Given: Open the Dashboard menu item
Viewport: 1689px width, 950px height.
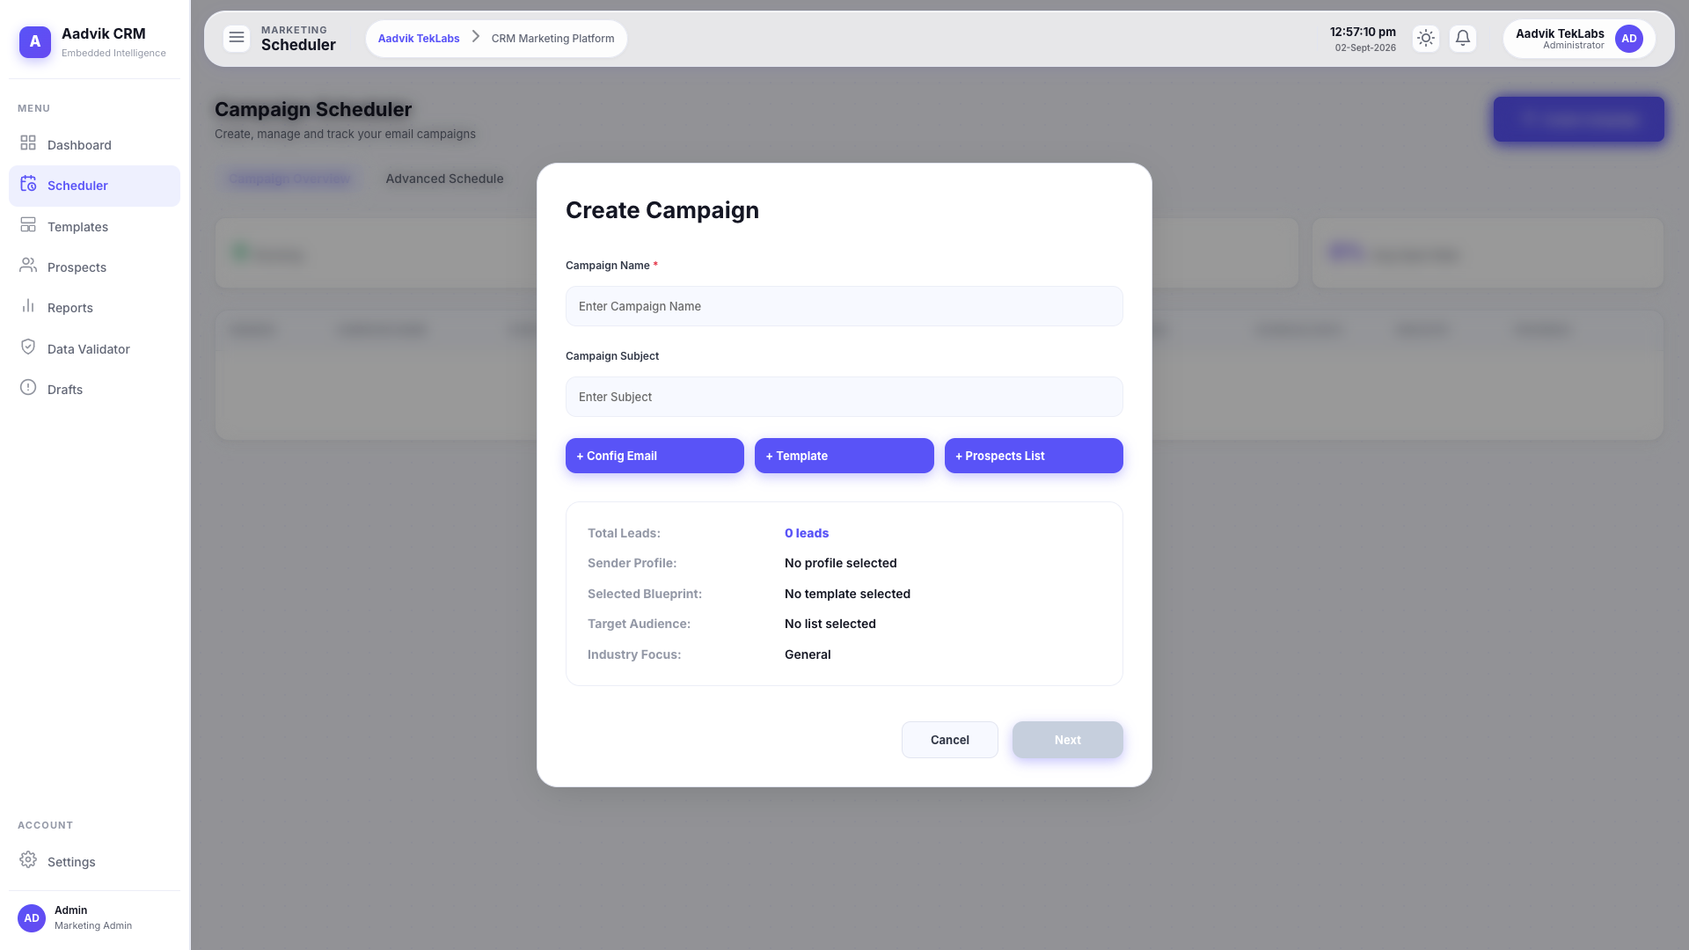Looking at the screenshot, I should click(94, 145).
